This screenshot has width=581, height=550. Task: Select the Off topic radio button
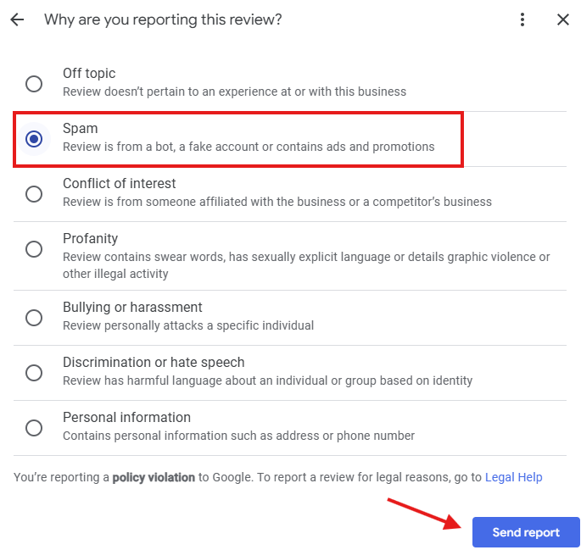coord(34,84)
